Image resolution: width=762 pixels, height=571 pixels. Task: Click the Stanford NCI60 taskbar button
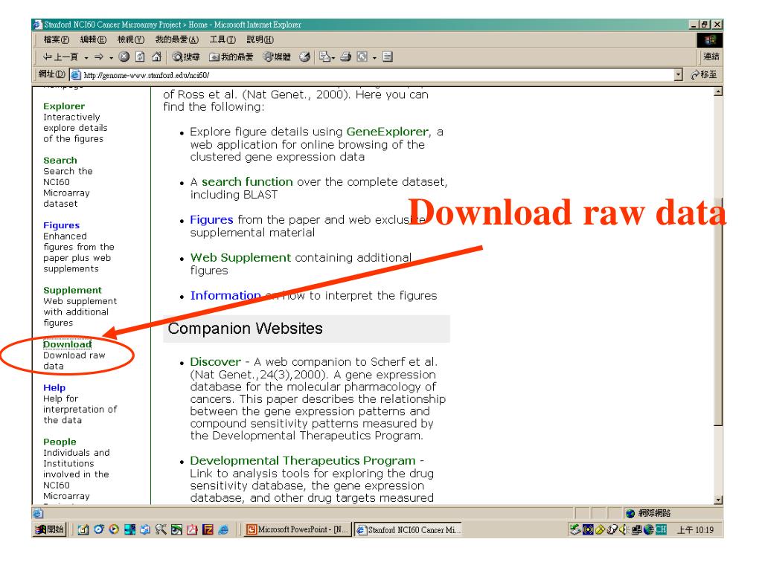coord(408,529)
